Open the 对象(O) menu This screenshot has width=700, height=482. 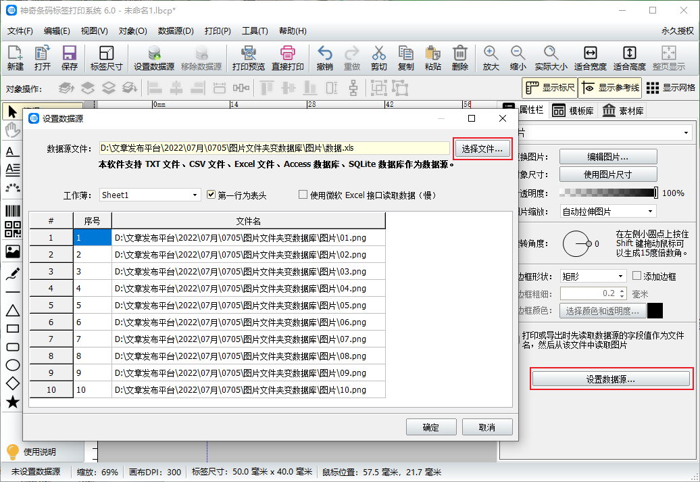pos(132,31)
